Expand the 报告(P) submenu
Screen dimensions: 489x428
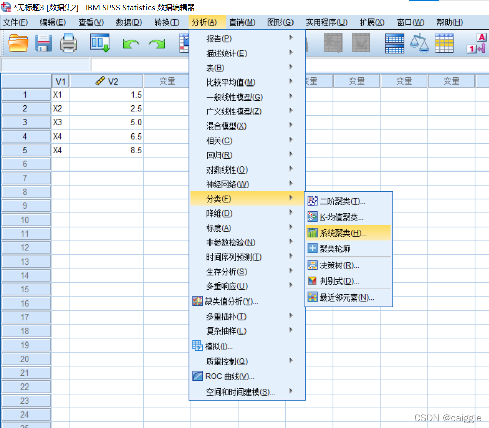247,39
